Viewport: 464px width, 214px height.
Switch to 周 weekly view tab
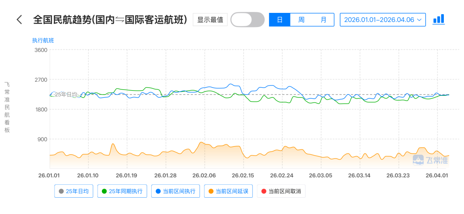301,20
